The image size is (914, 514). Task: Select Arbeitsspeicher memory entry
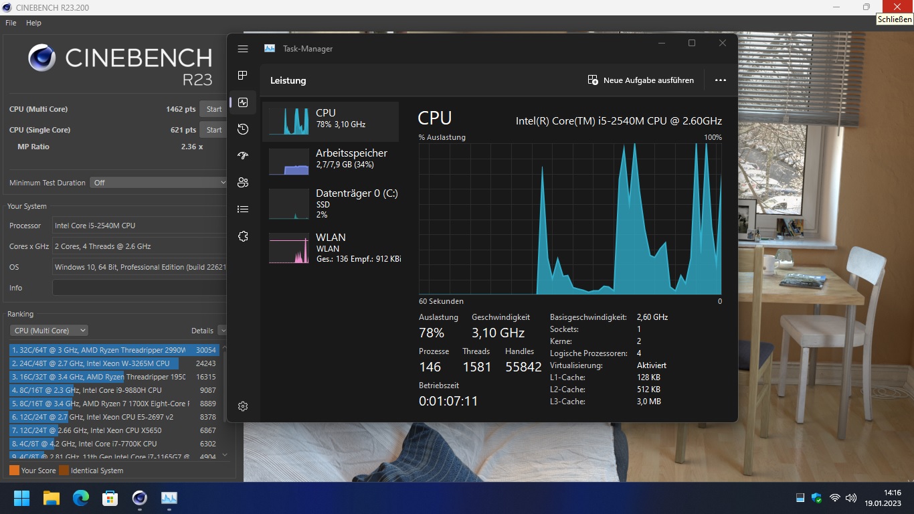(331, 161)
